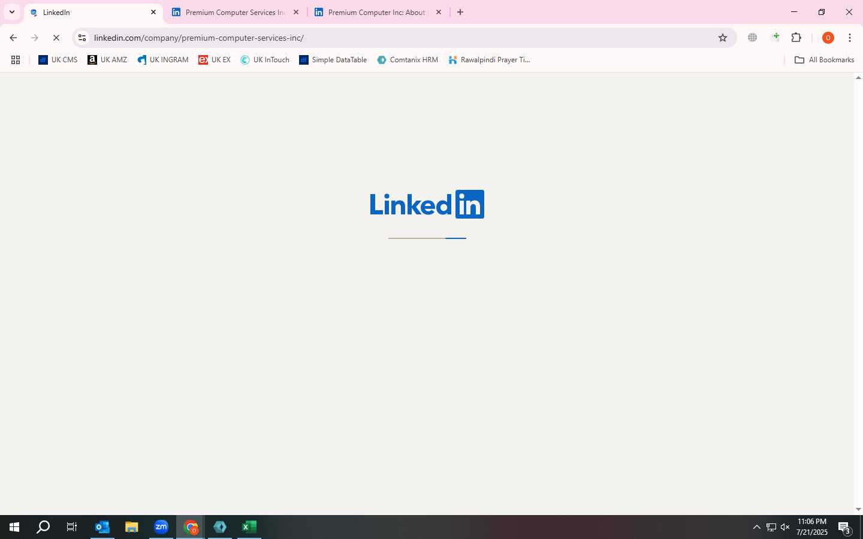Switch to Premium Computer Services Inc tab
Screen dimensions: 863x539
tap(236, 12)
